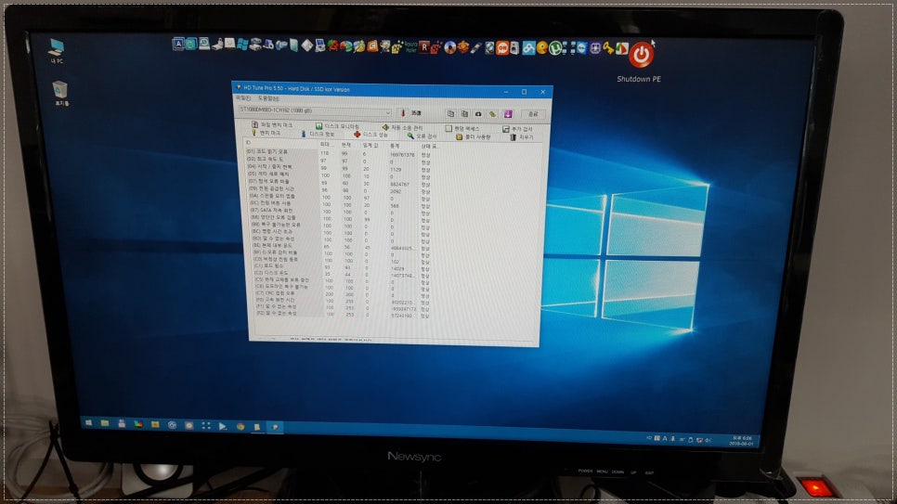Click the 종료 exit button

pos(533,114)
